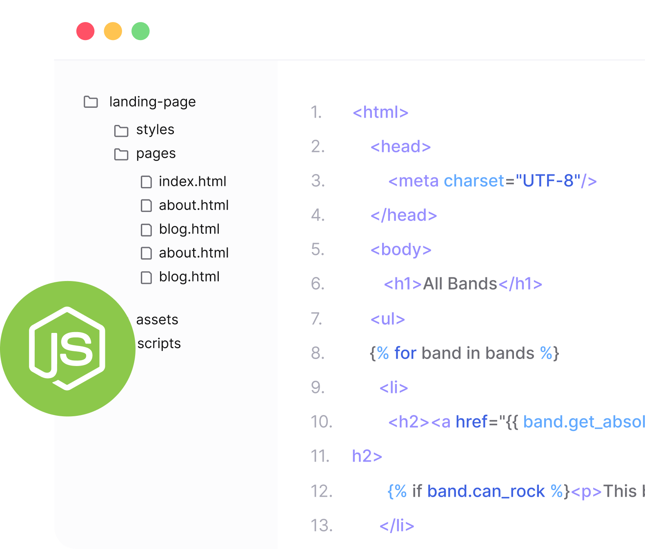Image resolution: width=645 pixels, height=549 pixels.
Task: Click the closing </h1> tag on line 6
Action: 520,284
